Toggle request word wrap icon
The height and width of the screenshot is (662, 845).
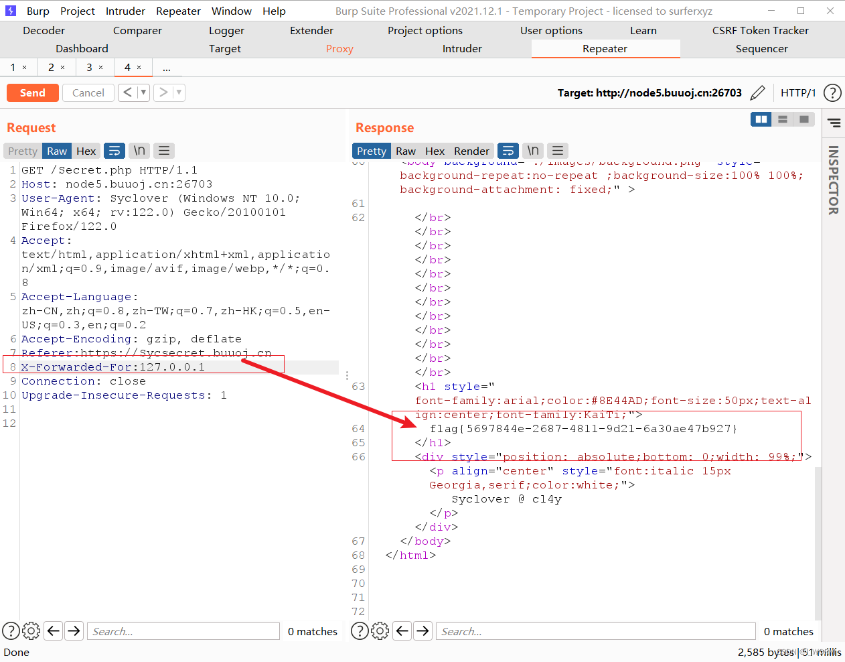tap(114, 151)
